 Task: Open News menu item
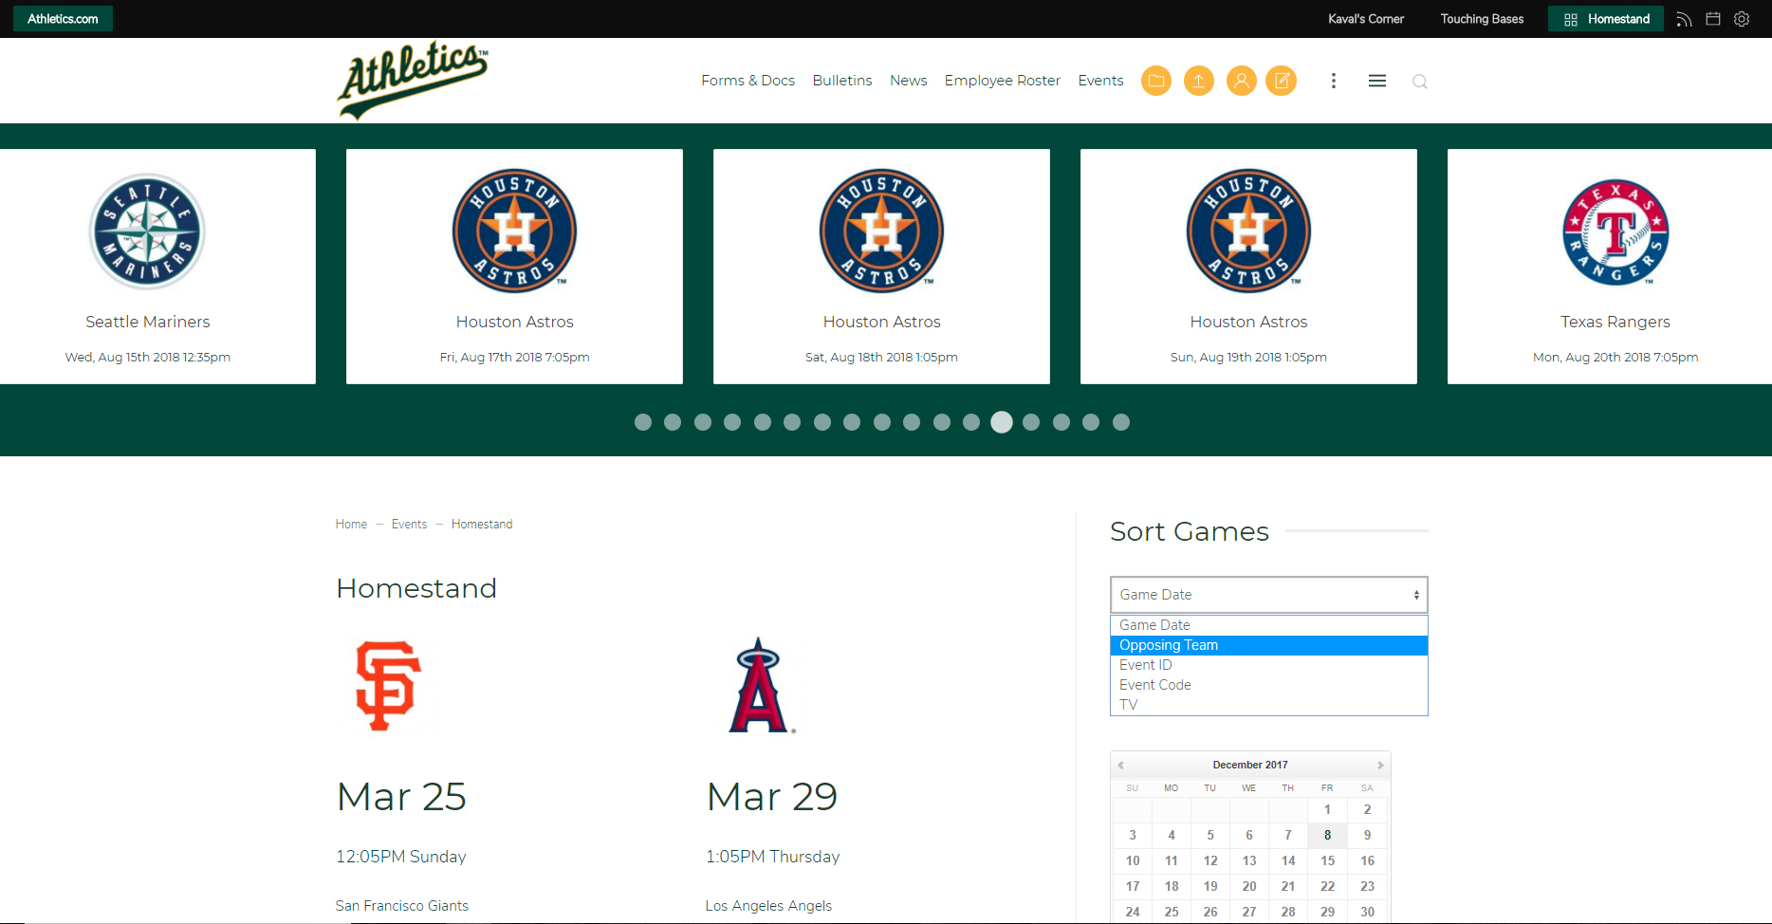[908, 81]
